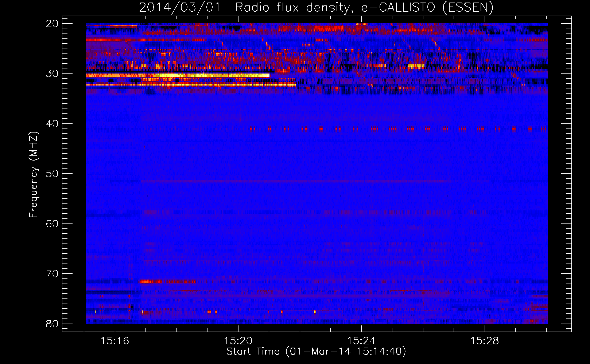The width and height of the screenshot is (590, 364).
Task: Click the 50 MHz frequency tick label
Action: tap(52, 174)
